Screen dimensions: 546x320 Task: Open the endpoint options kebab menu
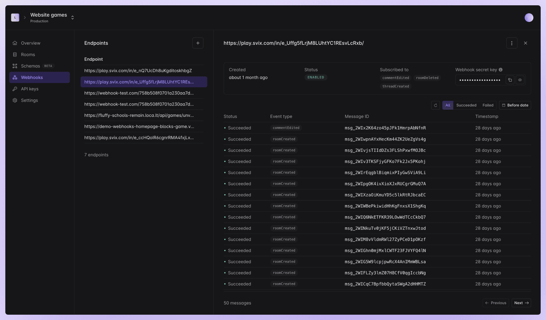(512, 43)
